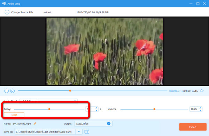The height and width of the screenshot is (136, 209).
Task: Click the 1280x720 file info text
Action: click(93, 12)
